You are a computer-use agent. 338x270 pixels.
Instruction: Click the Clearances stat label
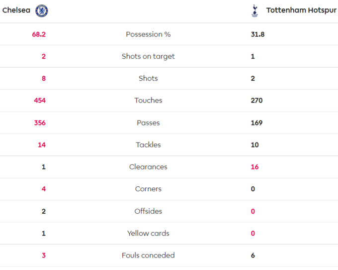pos(148,167)
